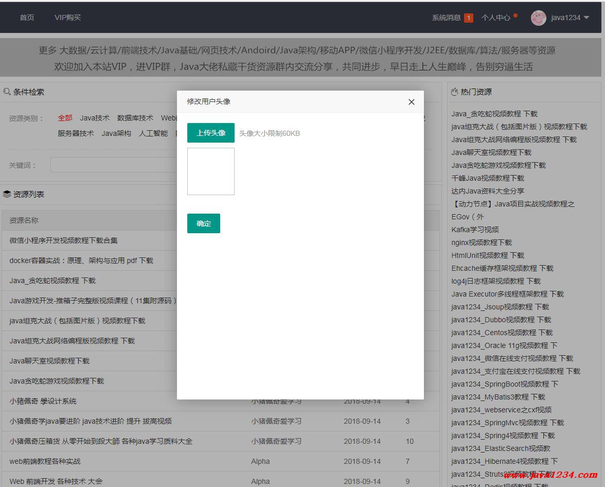Open nginx视频教程下载 hot resource link

(x=482, y=242)
